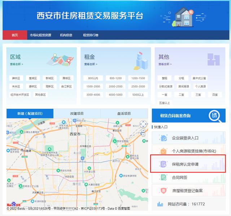Image resolution: width=231 pixels, height=216 pixels.
Task: Open 个人房源租赁挂牌(市场化) quick link
Action: click(x=188, y=151)
